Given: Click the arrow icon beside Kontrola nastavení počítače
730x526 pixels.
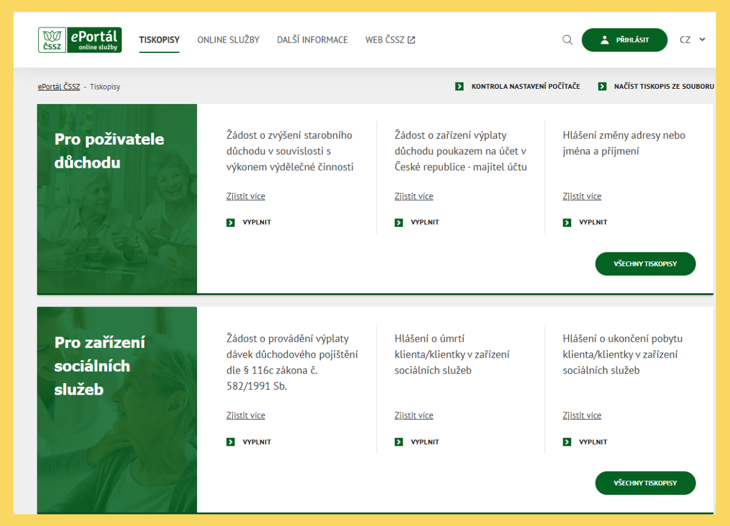Looking at the screenshot, I should tap(459, 87).
